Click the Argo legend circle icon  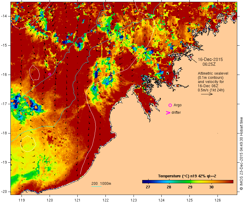(170, 105)
